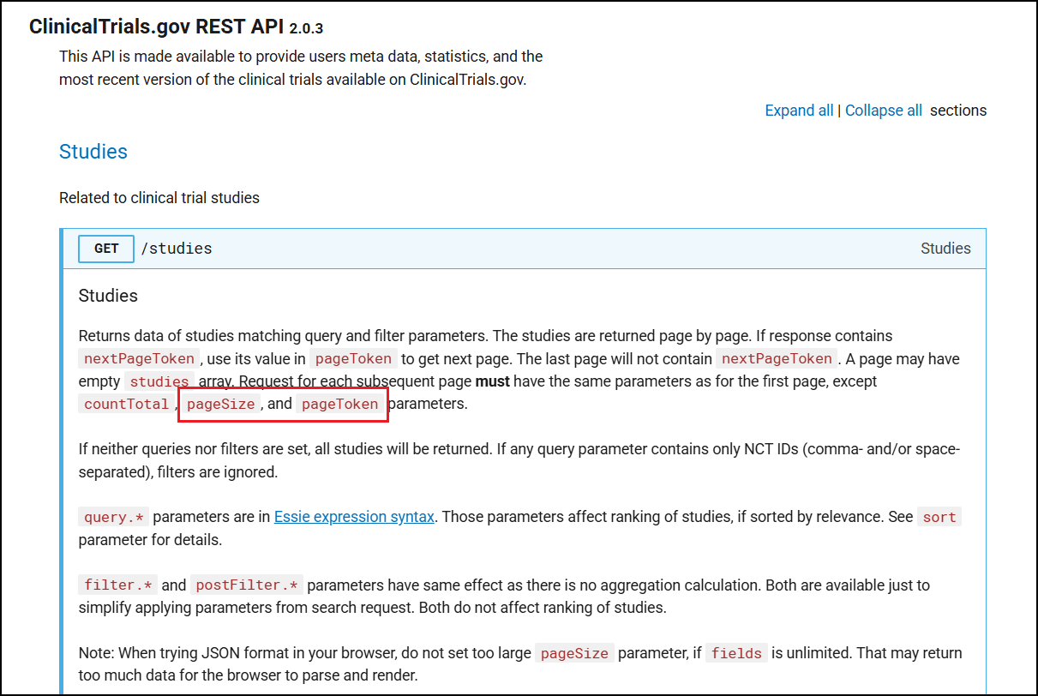Viewport: 1038px width, 696px height.
Task: Click the Studies subheading inside endpoint panel
Action: coord(108,296)
